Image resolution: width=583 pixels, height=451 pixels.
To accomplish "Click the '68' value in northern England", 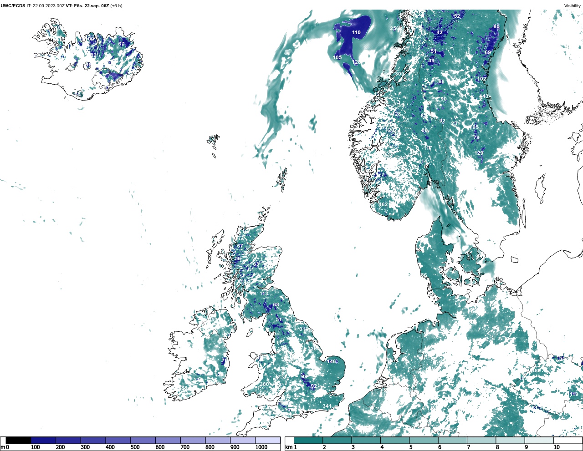I will (x=276, y=305).
